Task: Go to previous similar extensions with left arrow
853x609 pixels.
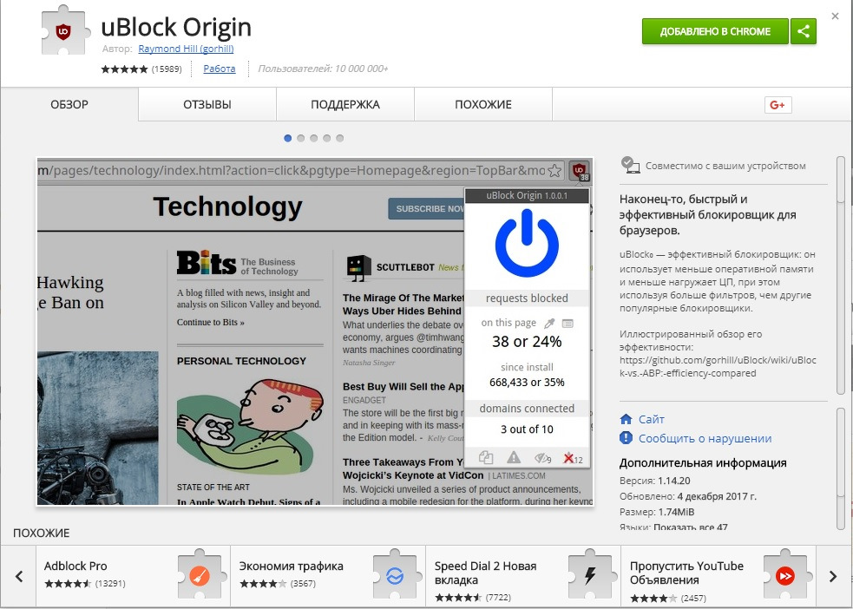Action: [x=19, y=576]
